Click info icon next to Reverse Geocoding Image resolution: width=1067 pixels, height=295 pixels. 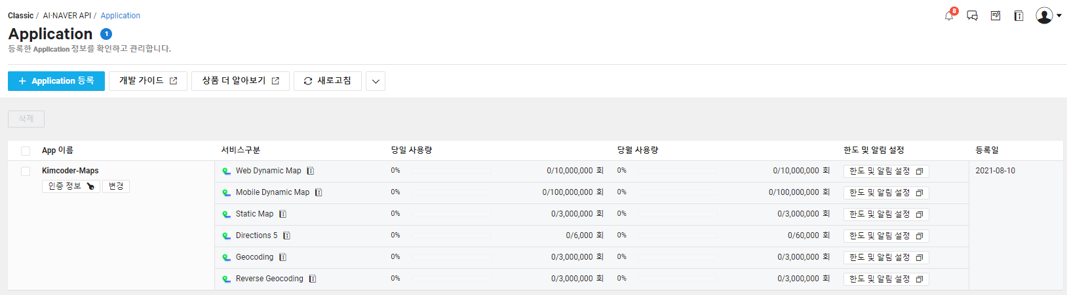click(313, 279)
